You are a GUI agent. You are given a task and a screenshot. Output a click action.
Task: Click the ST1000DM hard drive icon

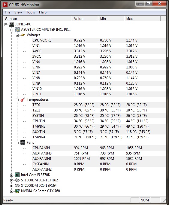pyautogui.click(x=17, y=180)
